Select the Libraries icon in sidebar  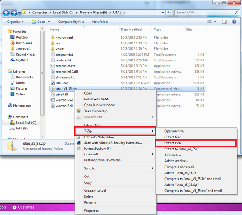point(10,71)
